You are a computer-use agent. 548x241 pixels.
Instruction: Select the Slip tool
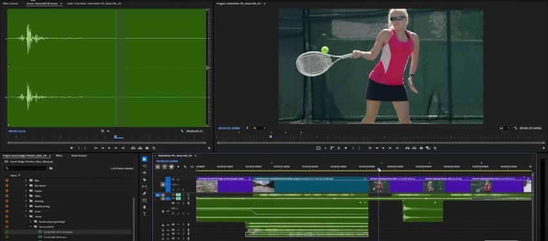click(x=144, y=186)
